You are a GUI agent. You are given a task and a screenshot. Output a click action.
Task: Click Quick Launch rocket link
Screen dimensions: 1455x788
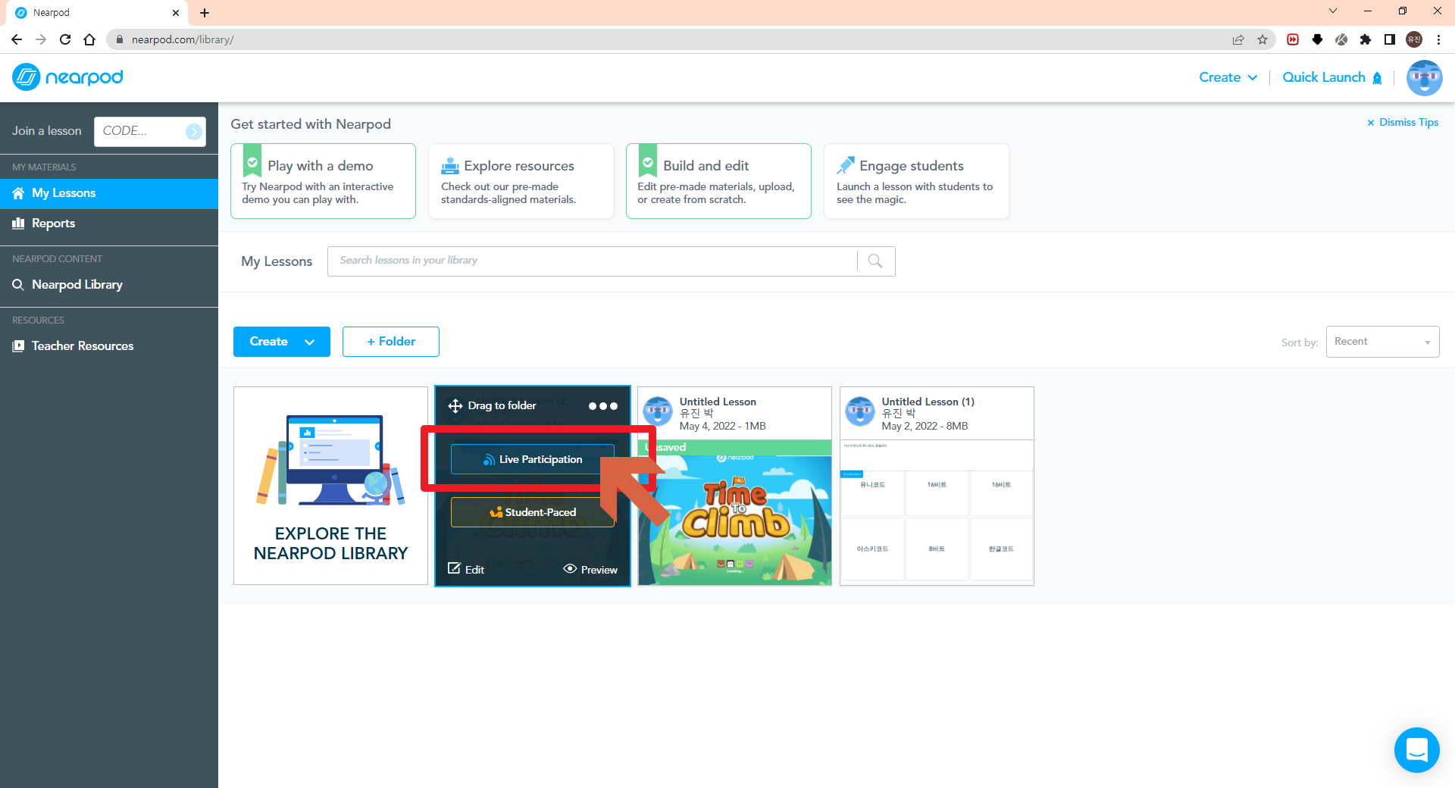pos(1332,77)
